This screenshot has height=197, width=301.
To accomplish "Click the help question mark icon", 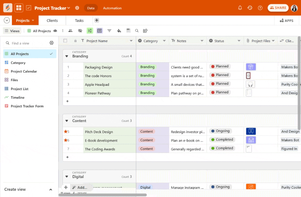I will (260, 8).
